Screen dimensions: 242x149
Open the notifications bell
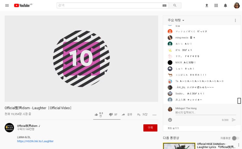tap(225, 6)
